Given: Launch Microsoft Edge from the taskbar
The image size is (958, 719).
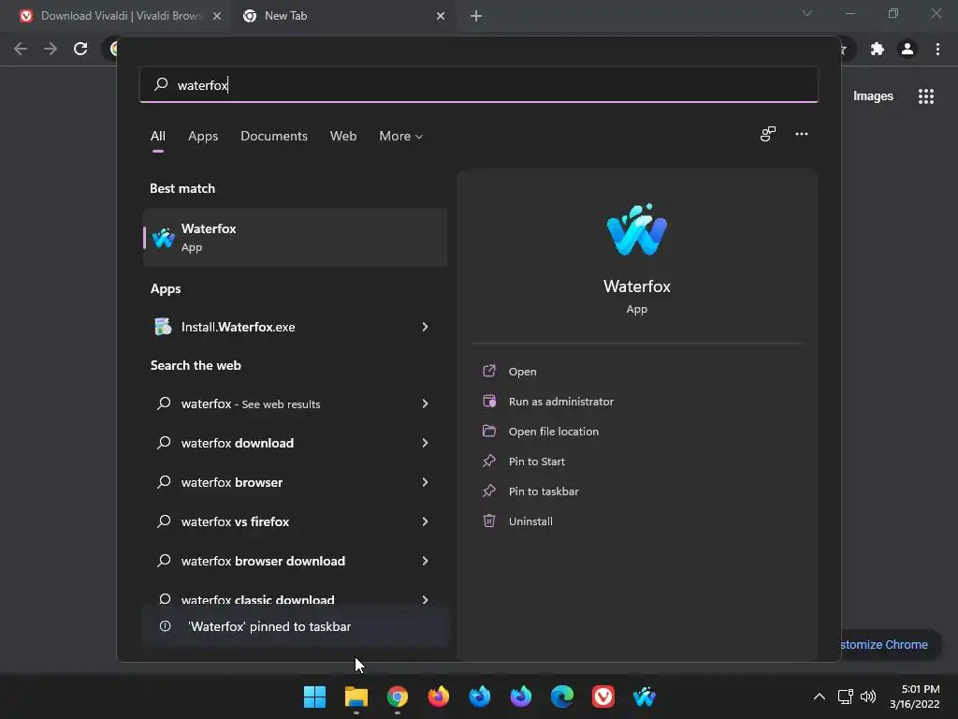Looking at the screenshot, I should 562,697.
